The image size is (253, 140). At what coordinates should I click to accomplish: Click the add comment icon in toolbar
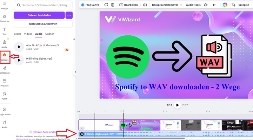pyautogui.click(x=106, y=5)
